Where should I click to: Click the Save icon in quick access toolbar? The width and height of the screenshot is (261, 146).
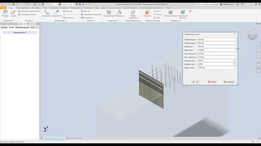(13, 4)
